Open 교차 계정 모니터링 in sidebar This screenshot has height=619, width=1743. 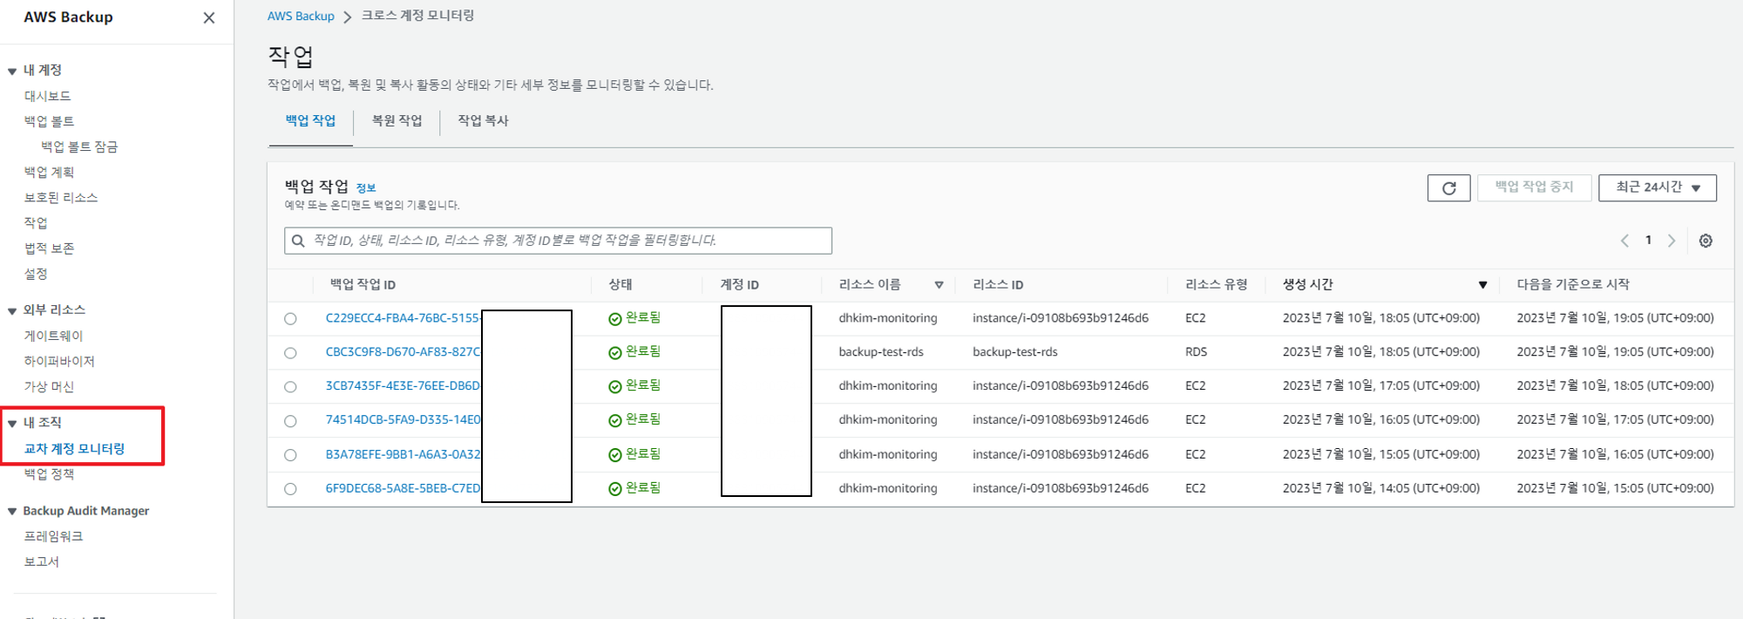(74, 448)
